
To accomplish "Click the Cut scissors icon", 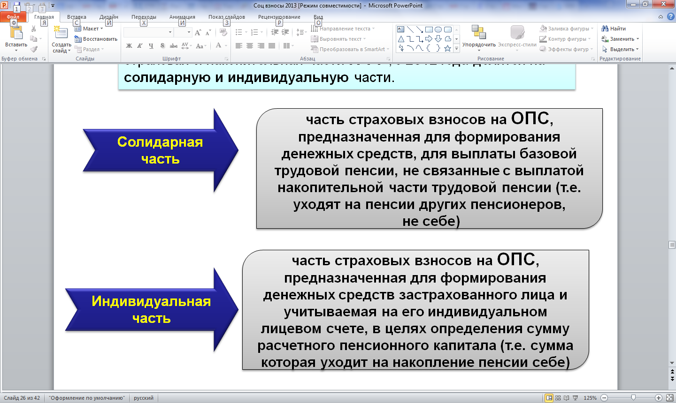I will click(34, 29).
